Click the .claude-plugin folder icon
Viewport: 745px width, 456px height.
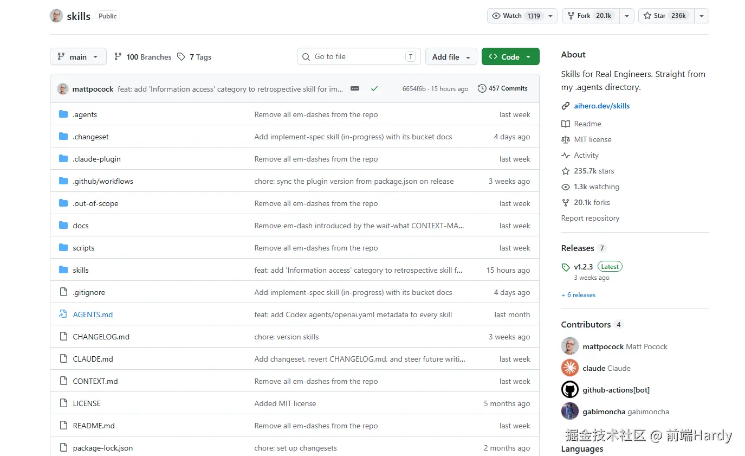(x=63, y=159)
